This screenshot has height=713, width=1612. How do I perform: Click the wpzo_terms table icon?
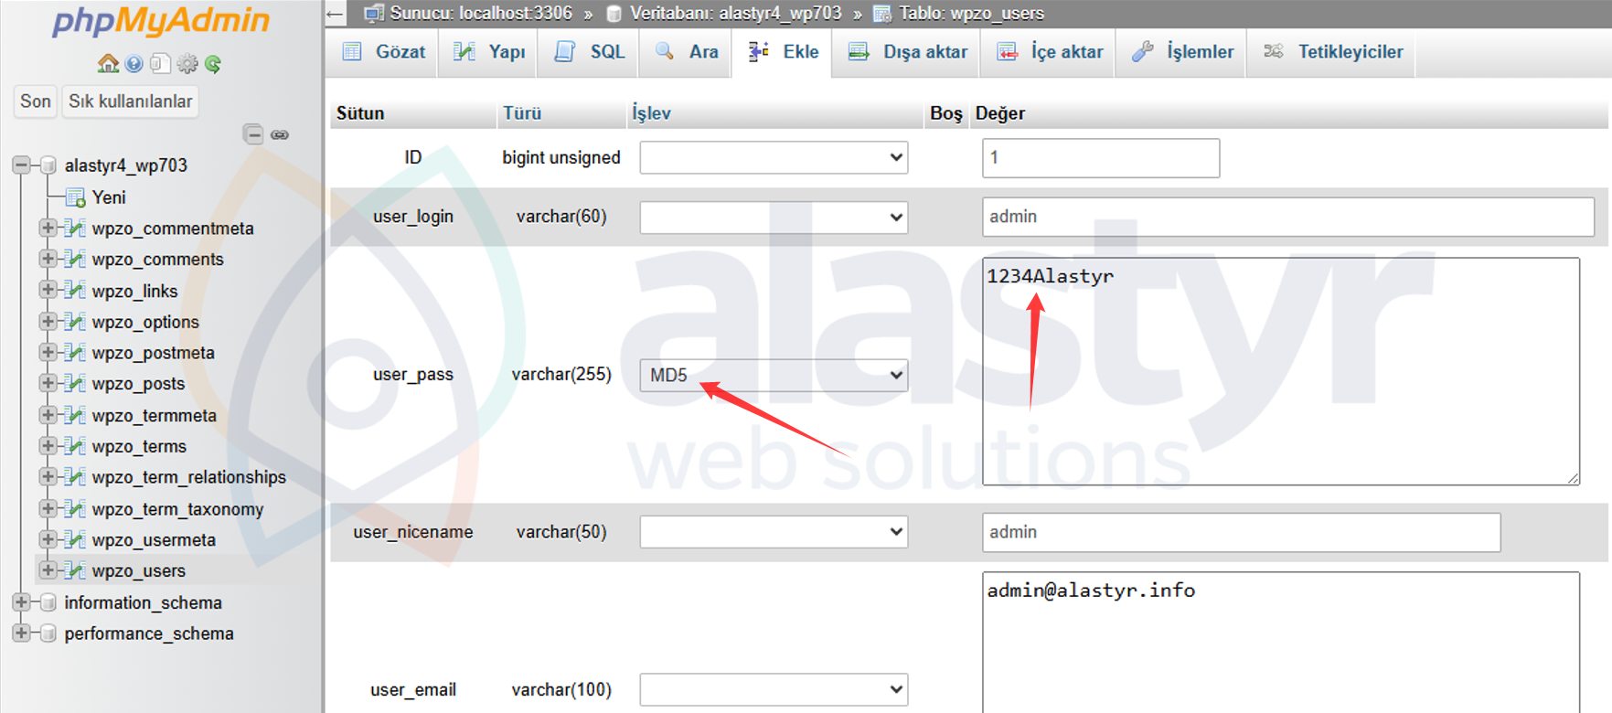(x=75, y=446)
